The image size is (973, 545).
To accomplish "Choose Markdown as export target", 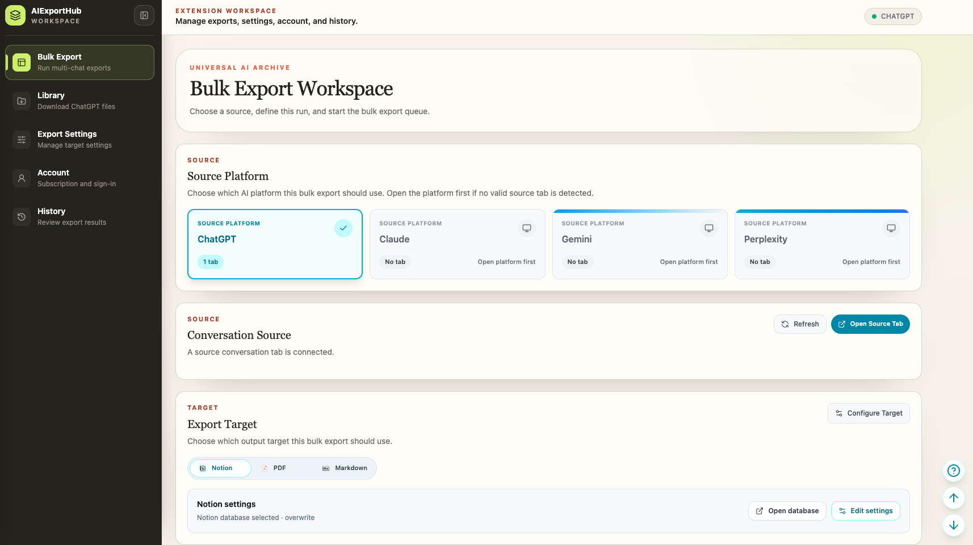I will tap(344, 468).
